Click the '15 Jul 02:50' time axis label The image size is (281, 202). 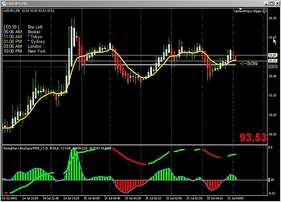(174, 198)
